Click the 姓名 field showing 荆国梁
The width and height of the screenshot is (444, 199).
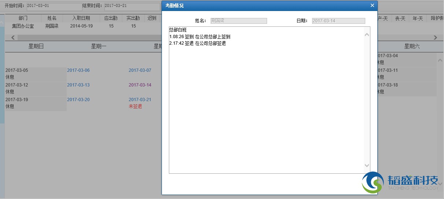[238, 21]
